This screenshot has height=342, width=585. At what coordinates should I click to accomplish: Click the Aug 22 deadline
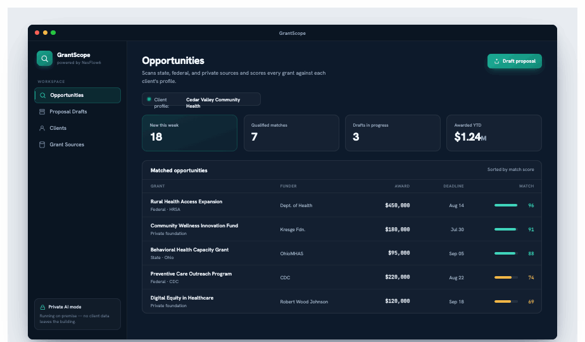[456, 278]
